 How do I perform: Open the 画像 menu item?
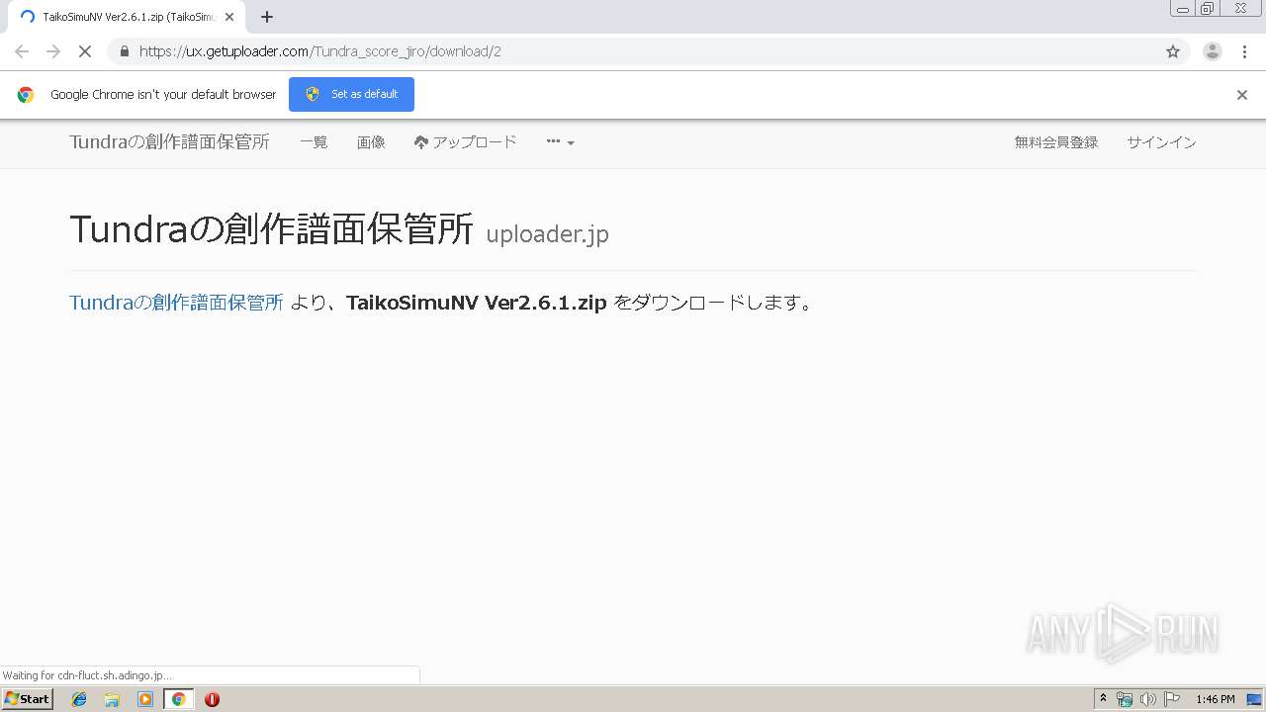[x=371, y=142]
